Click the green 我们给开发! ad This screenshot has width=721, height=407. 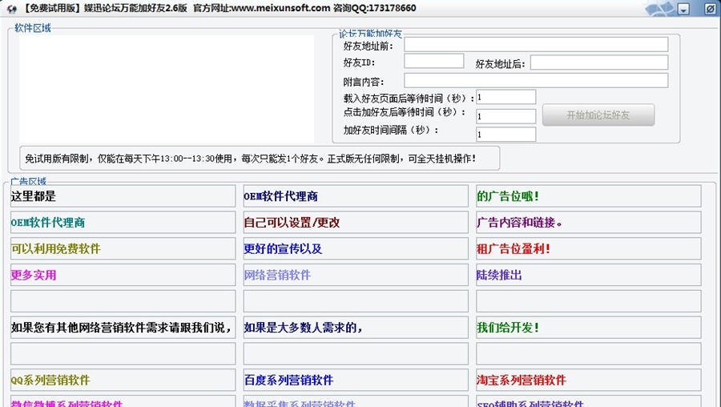coord(589,328)
